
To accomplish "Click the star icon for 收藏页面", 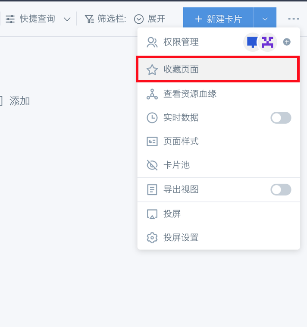I will [152, 69].
